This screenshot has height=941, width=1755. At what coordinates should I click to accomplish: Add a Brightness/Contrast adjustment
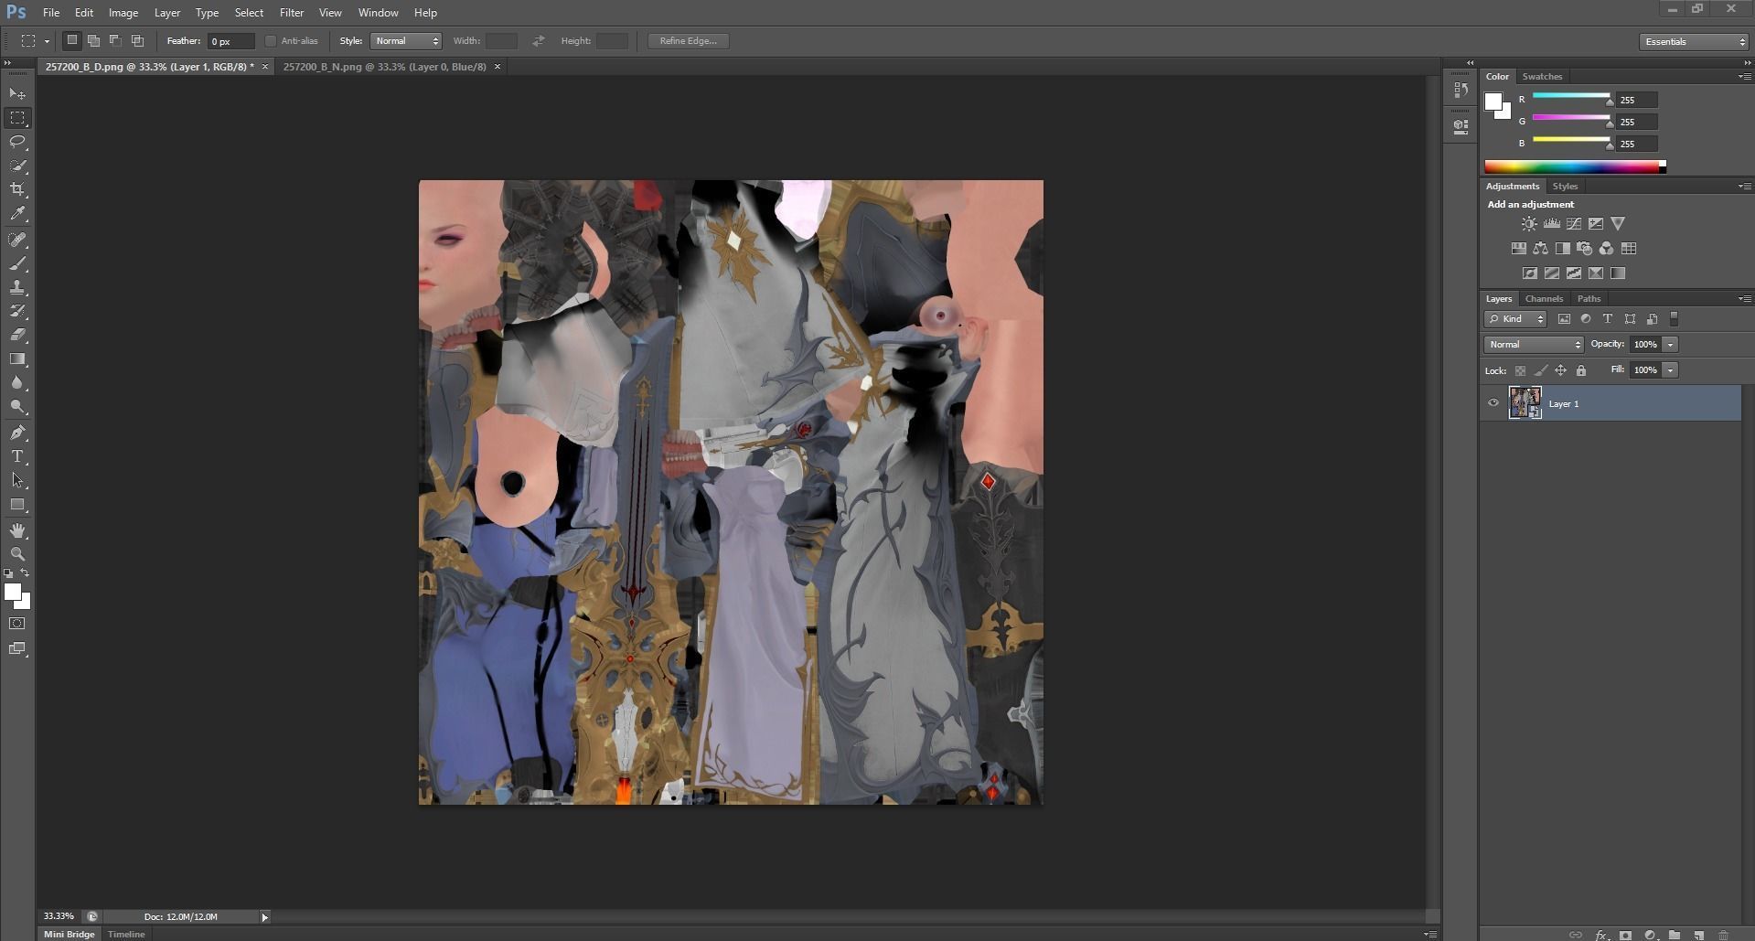pos(1529,224)
